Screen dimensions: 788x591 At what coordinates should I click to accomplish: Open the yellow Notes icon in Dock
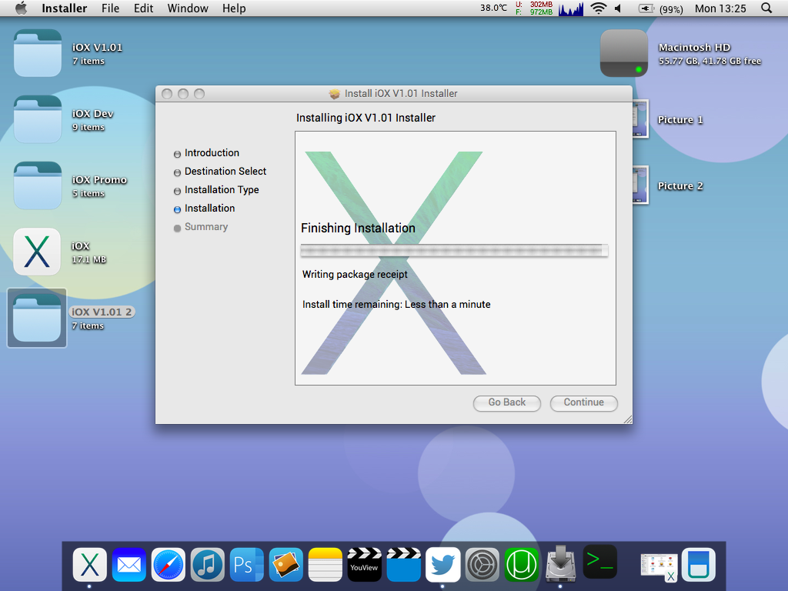click(326, 564)
